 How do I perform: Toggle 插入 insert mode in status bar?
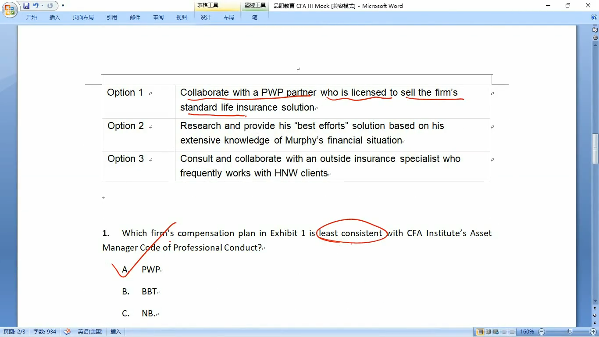[x=116, y=332]
